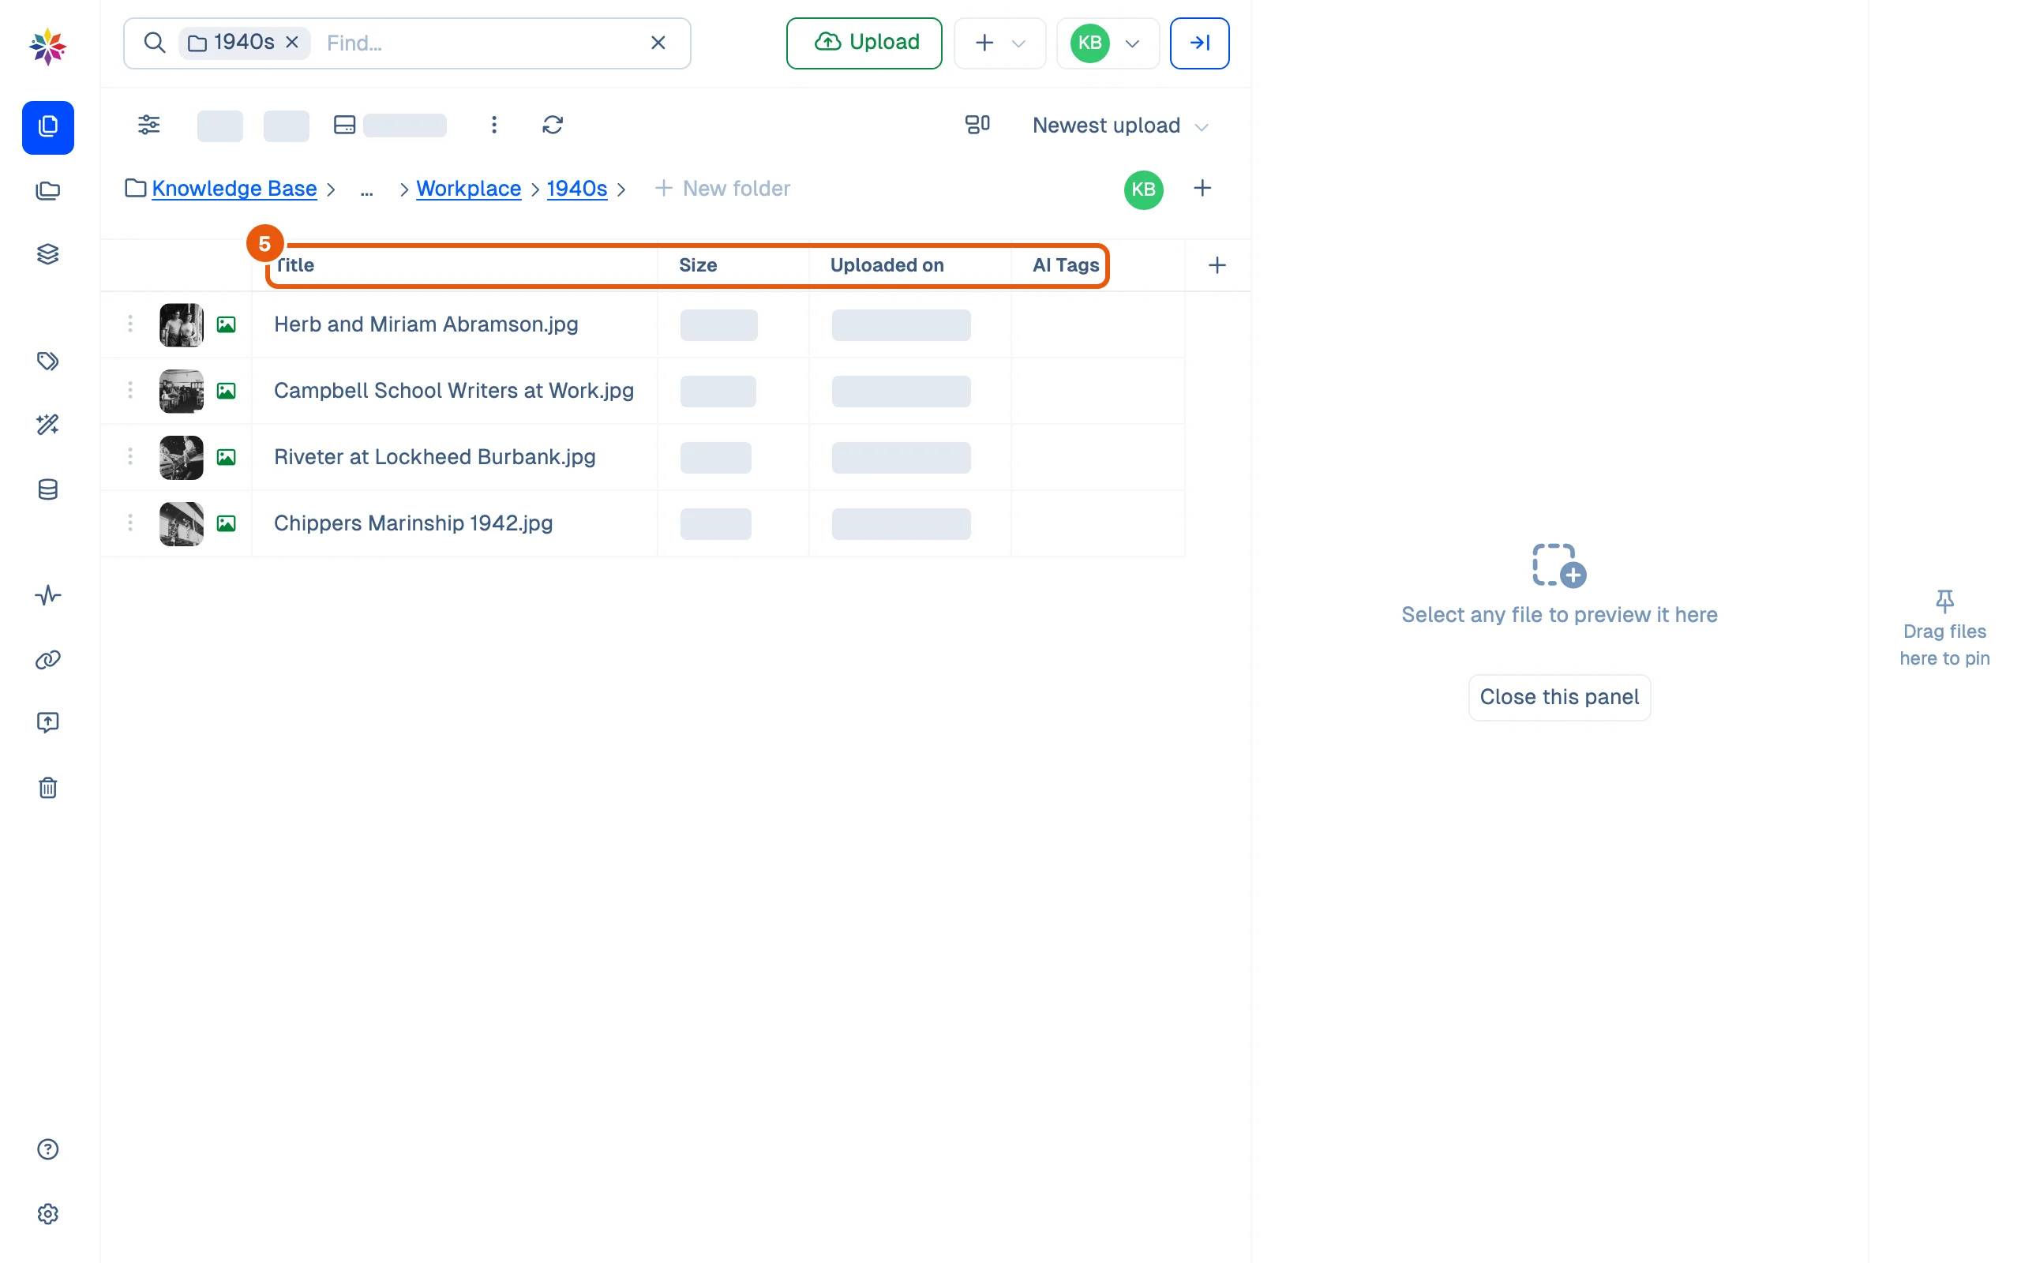Expand the breadcrumb ellipsis
Image resolution: width=2021 pixels, height=1263 pixels.
(366, 189)
